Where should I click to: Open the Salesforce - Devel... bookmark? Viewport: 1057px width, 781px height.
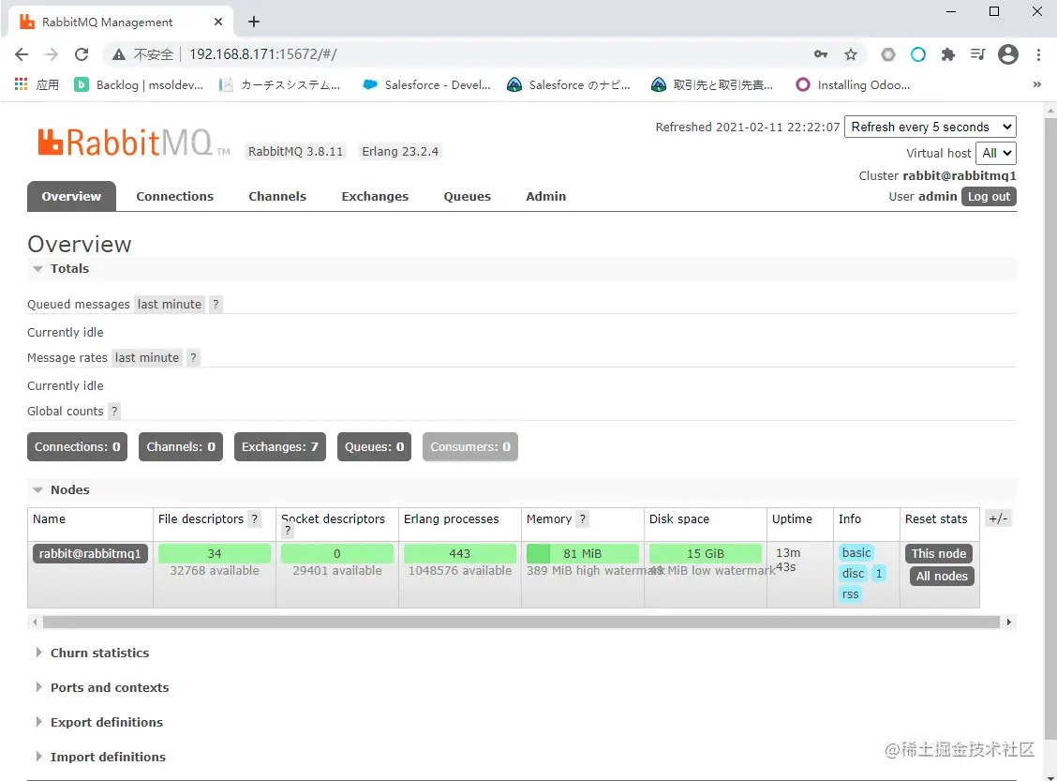426,85
